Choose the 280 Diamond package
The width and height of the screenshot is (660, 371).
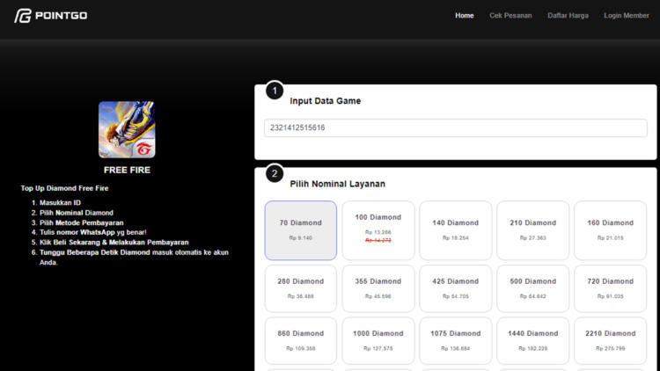[300, 288]
